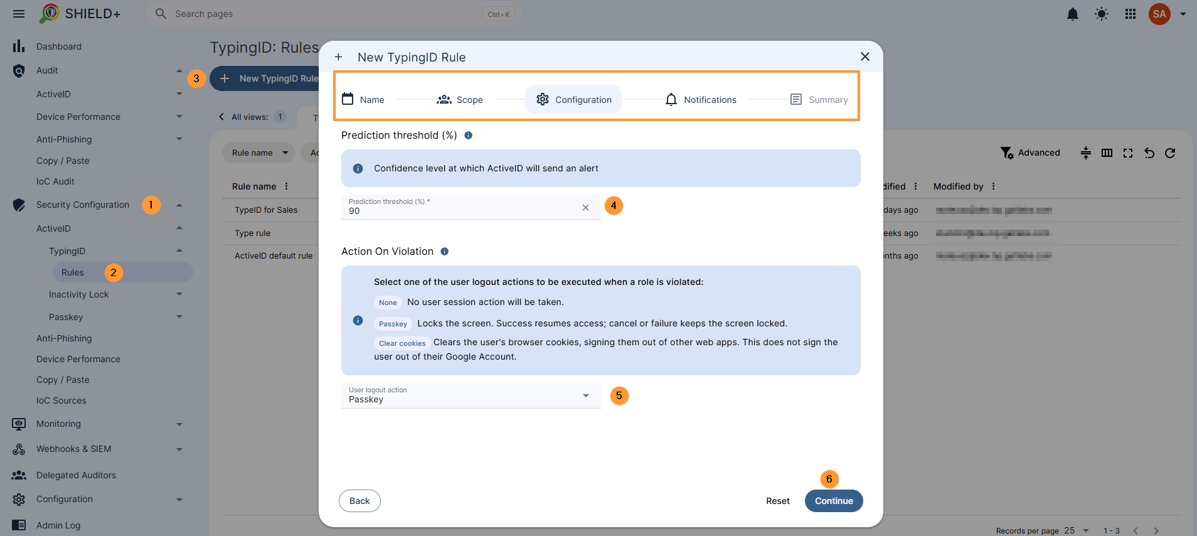Expand the Monitoring section
The height and width of the screenshot is (536, 1197).
coord(179,424)
